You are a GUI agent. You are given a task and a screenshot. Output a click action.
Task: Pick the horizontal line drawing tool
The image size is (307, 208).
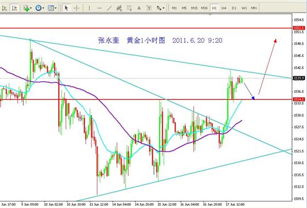(x=99, y=8)
